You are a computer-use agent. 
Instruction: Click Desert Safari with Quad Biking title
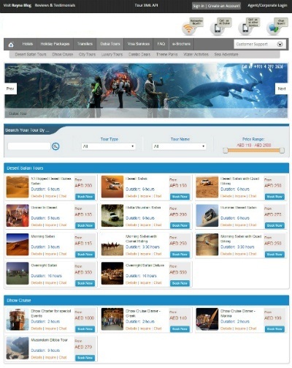(x=239, y=181)
